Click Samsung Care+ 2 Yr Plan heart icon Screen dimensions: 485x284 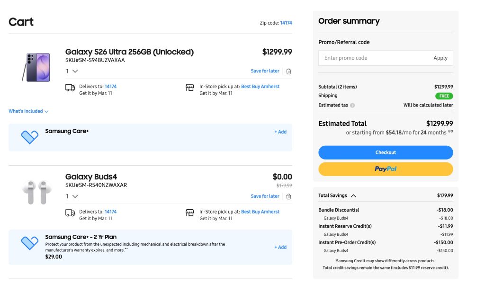point(29,243)
